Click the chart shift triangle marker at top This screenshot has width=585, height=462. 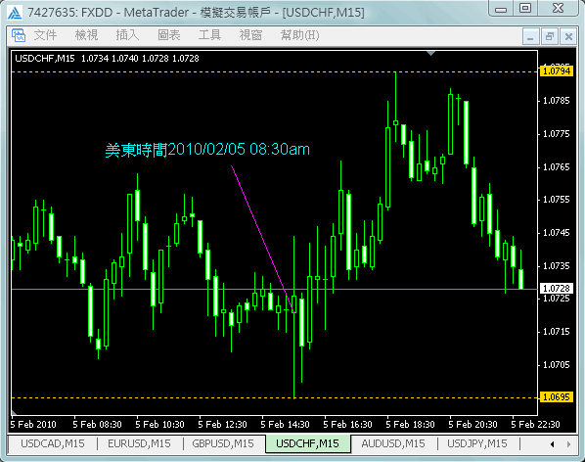430,54
